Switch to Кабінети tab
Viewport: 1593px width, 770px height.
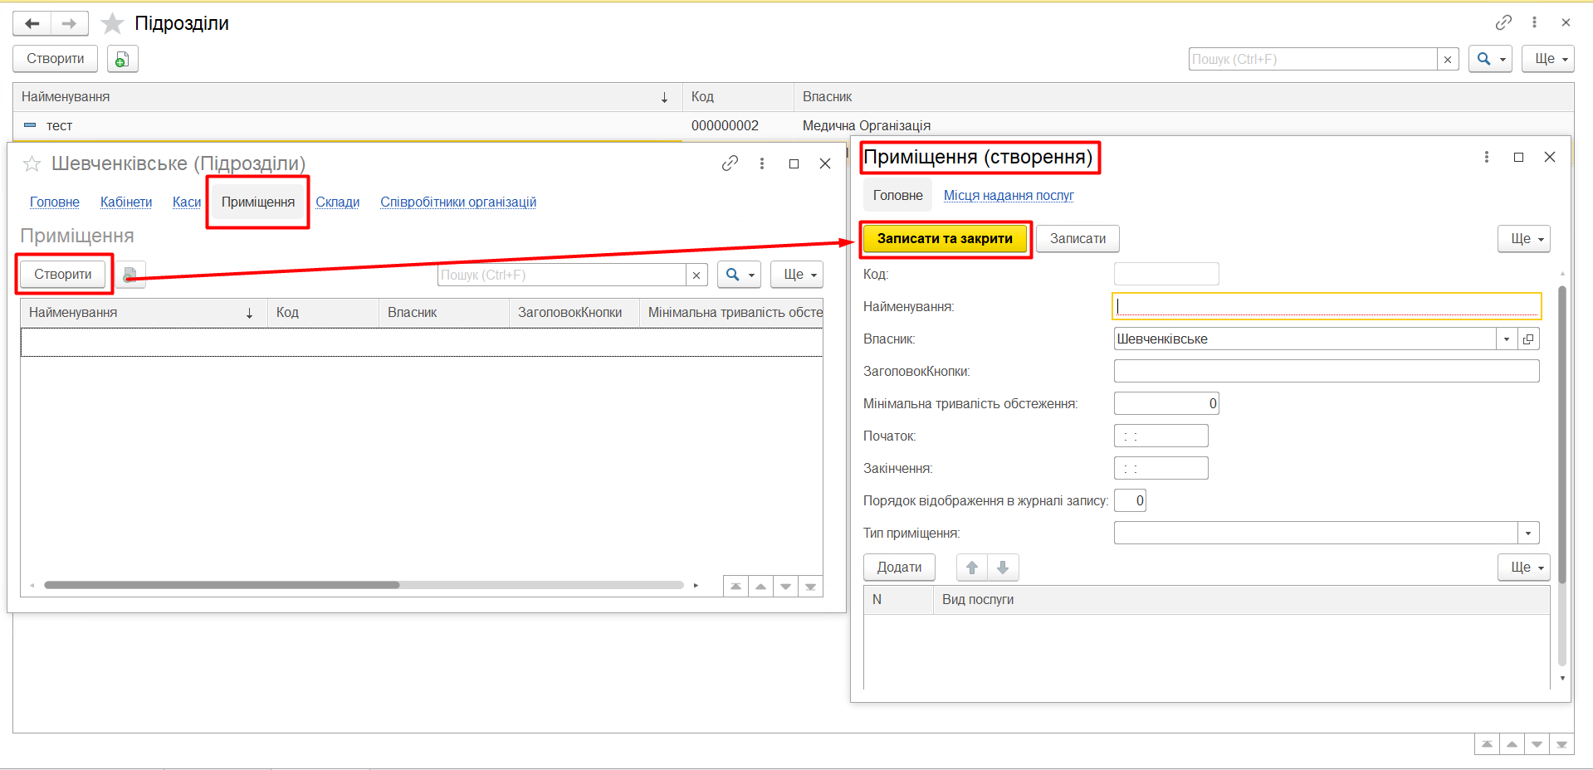click(126, 202)
